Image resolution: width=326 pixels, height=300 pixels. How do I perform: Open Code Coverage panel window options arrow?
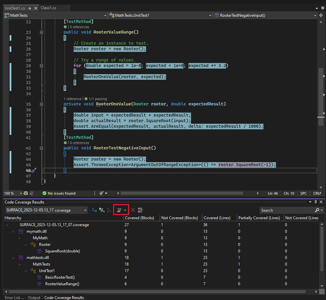click(310, 202)
